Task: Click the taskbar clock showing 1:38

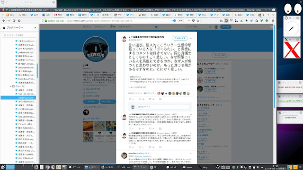Action: (275, 167)
